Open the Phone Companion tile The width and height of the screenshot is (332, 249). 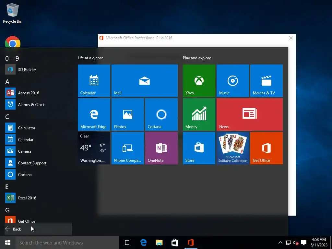pyautogui.click(x=128, y=148)
